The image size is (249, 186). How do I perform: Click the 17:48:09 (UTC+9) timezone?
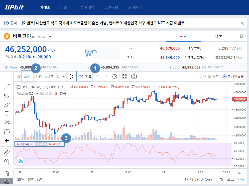(x=198, y=179)
